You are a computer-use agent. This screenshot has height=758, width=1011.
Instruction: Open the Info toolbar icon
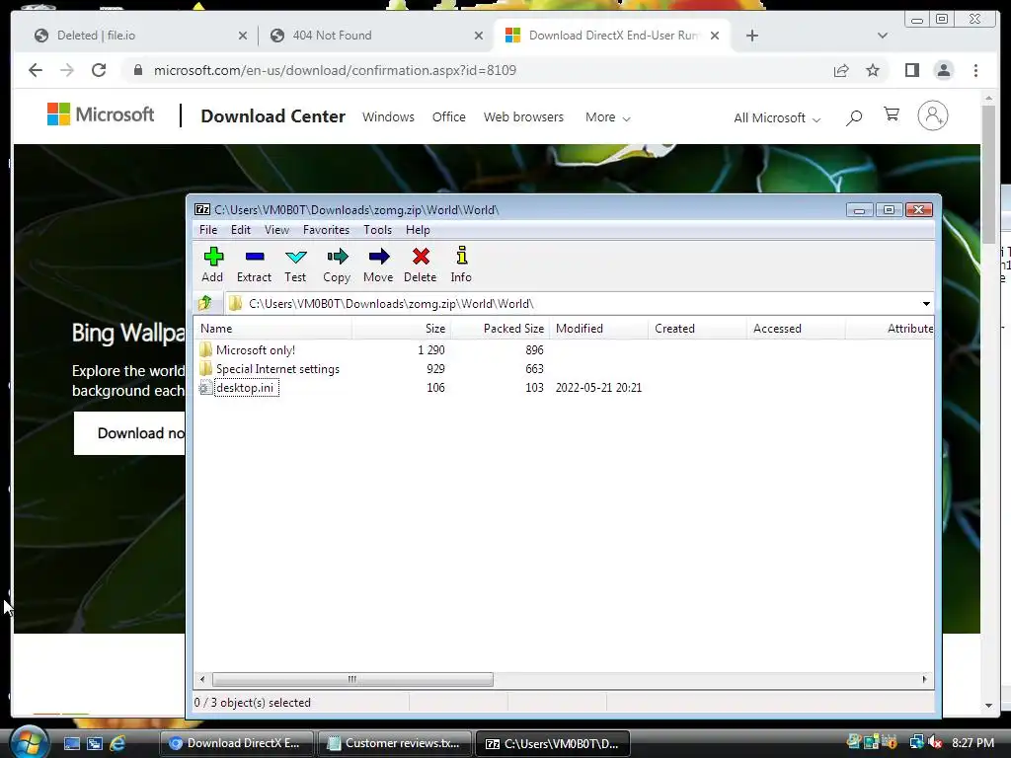point(461,265)
